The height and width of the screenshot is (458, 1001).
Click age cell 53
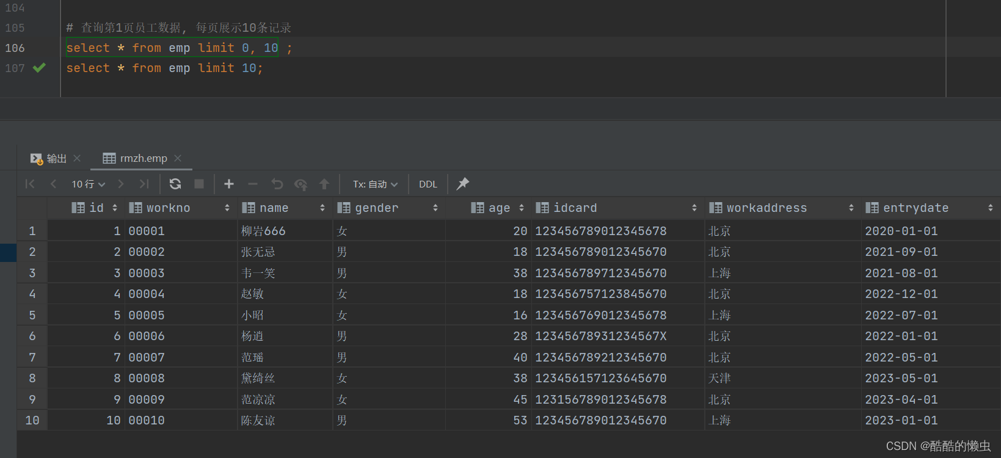[489, 420]
